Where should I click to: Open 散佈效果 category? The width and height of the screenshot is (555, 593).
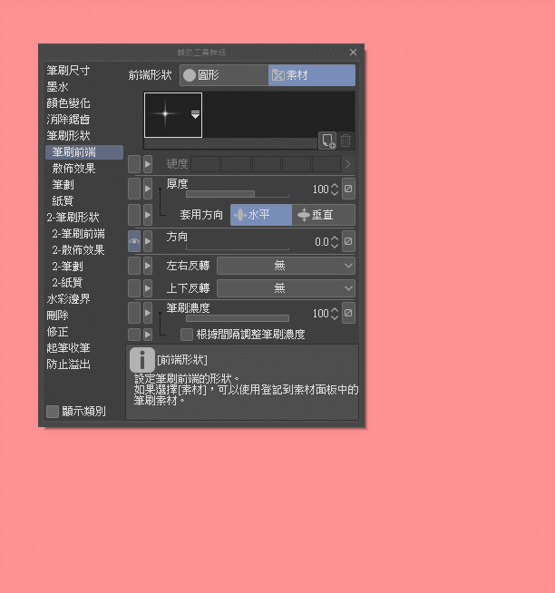[x=73, y=169]
